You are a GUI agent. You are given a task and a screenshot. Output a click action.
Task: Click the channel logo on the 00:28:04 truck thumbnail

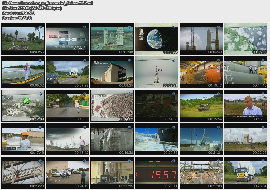pos(263,161)
